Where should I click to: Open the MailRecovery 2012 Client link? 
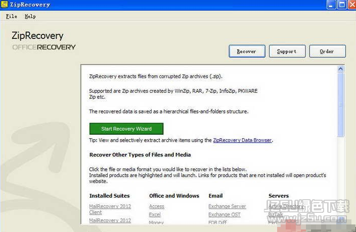110,209
